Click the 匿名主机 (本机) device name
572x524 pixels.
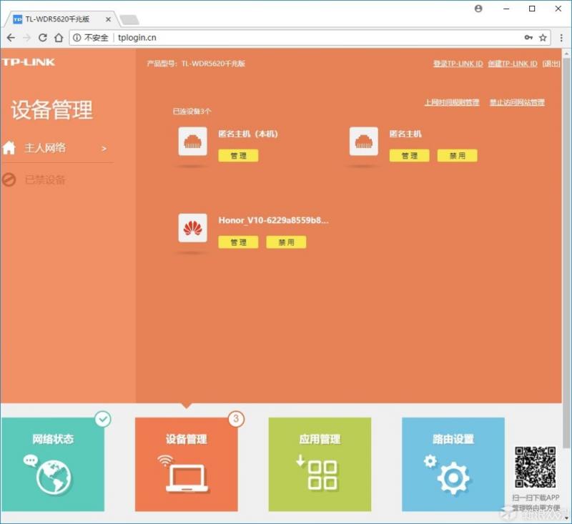(248, 134)
